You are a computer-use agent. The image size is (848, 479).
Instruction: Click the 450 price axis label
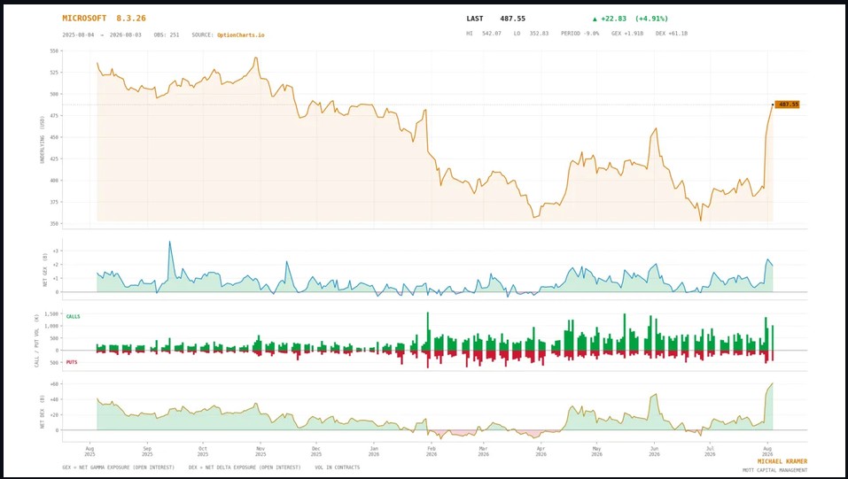(x=53, y=137)
